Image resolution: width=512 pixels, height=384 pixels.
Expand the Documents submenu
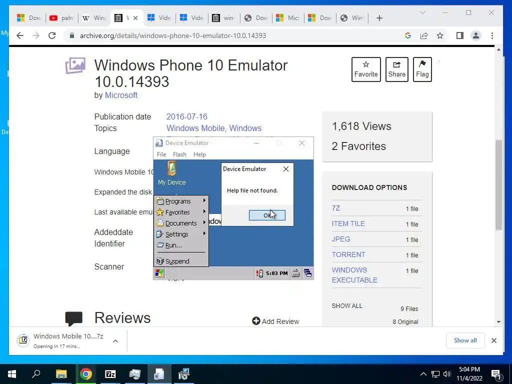[181, 223]
